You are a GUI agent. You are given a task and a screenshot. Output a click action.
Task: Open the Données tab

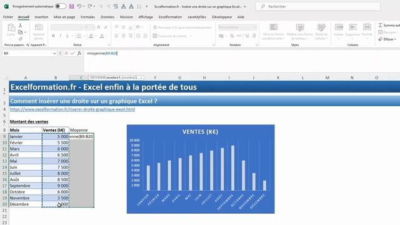coord(107,17)
